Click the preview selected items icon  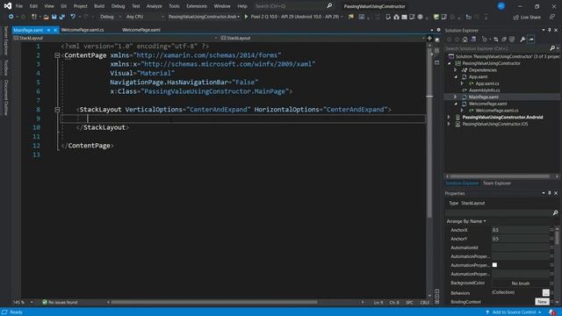531,39
